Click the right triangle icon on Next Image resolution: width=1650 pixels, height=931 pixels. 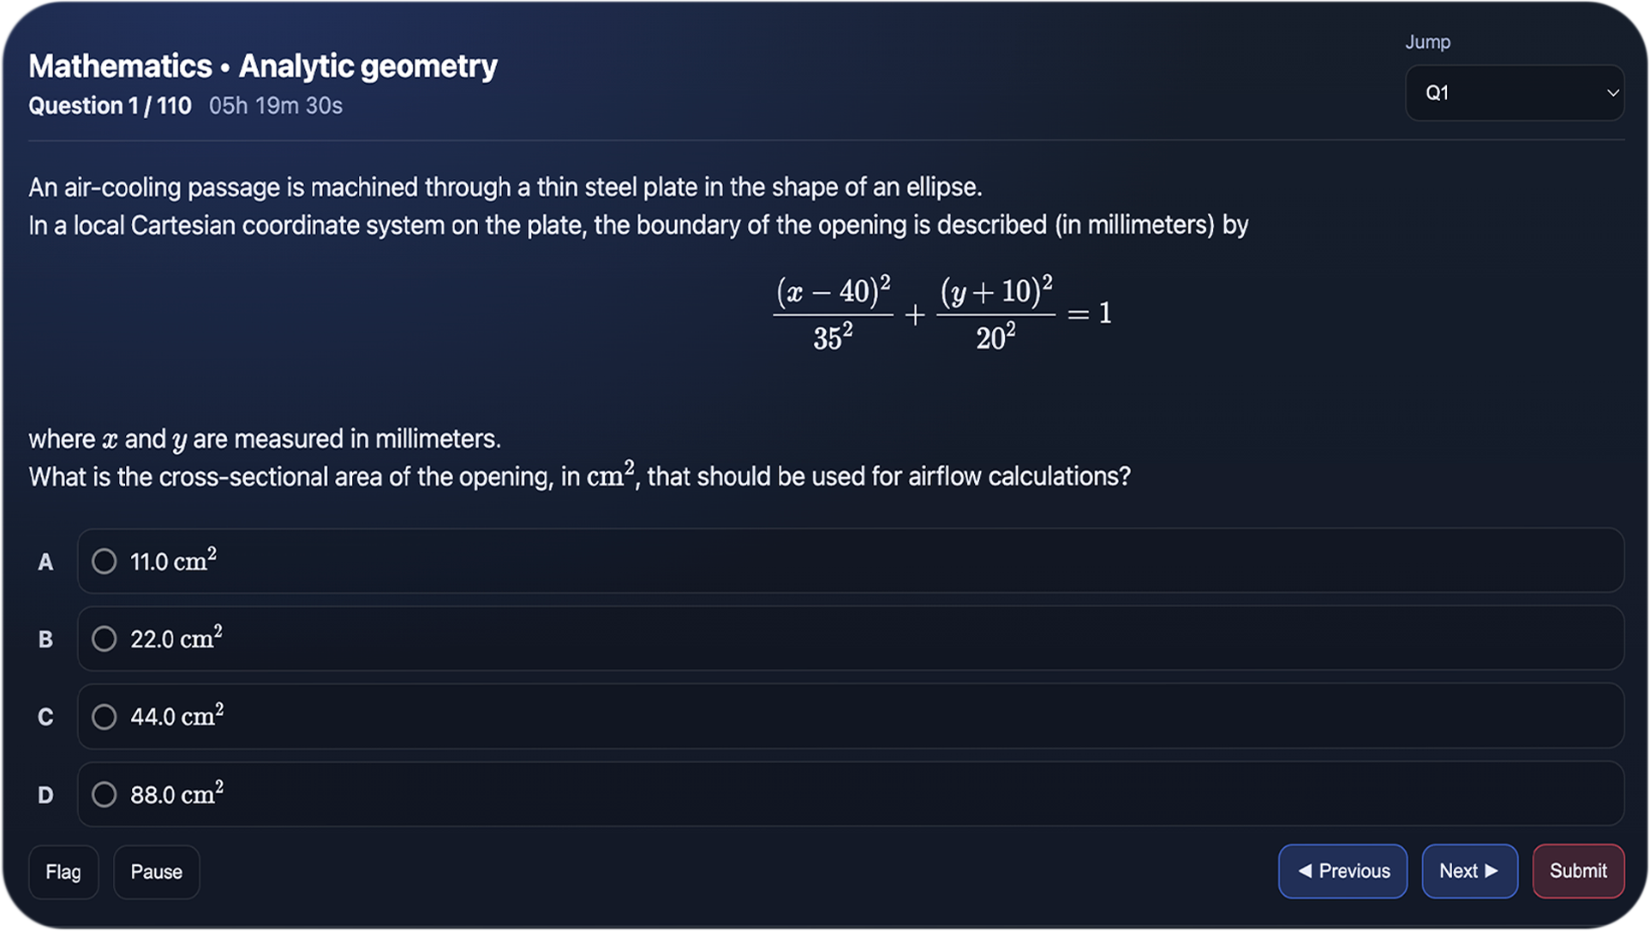point(1492,871)
